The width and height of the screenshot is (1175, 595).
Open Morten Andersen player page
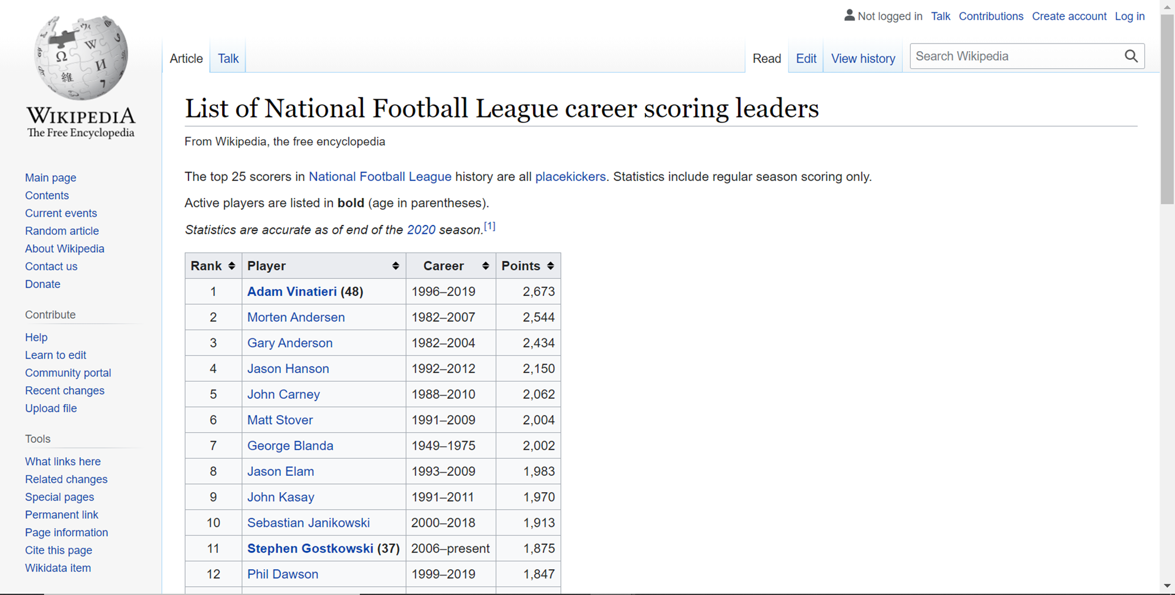296,317
